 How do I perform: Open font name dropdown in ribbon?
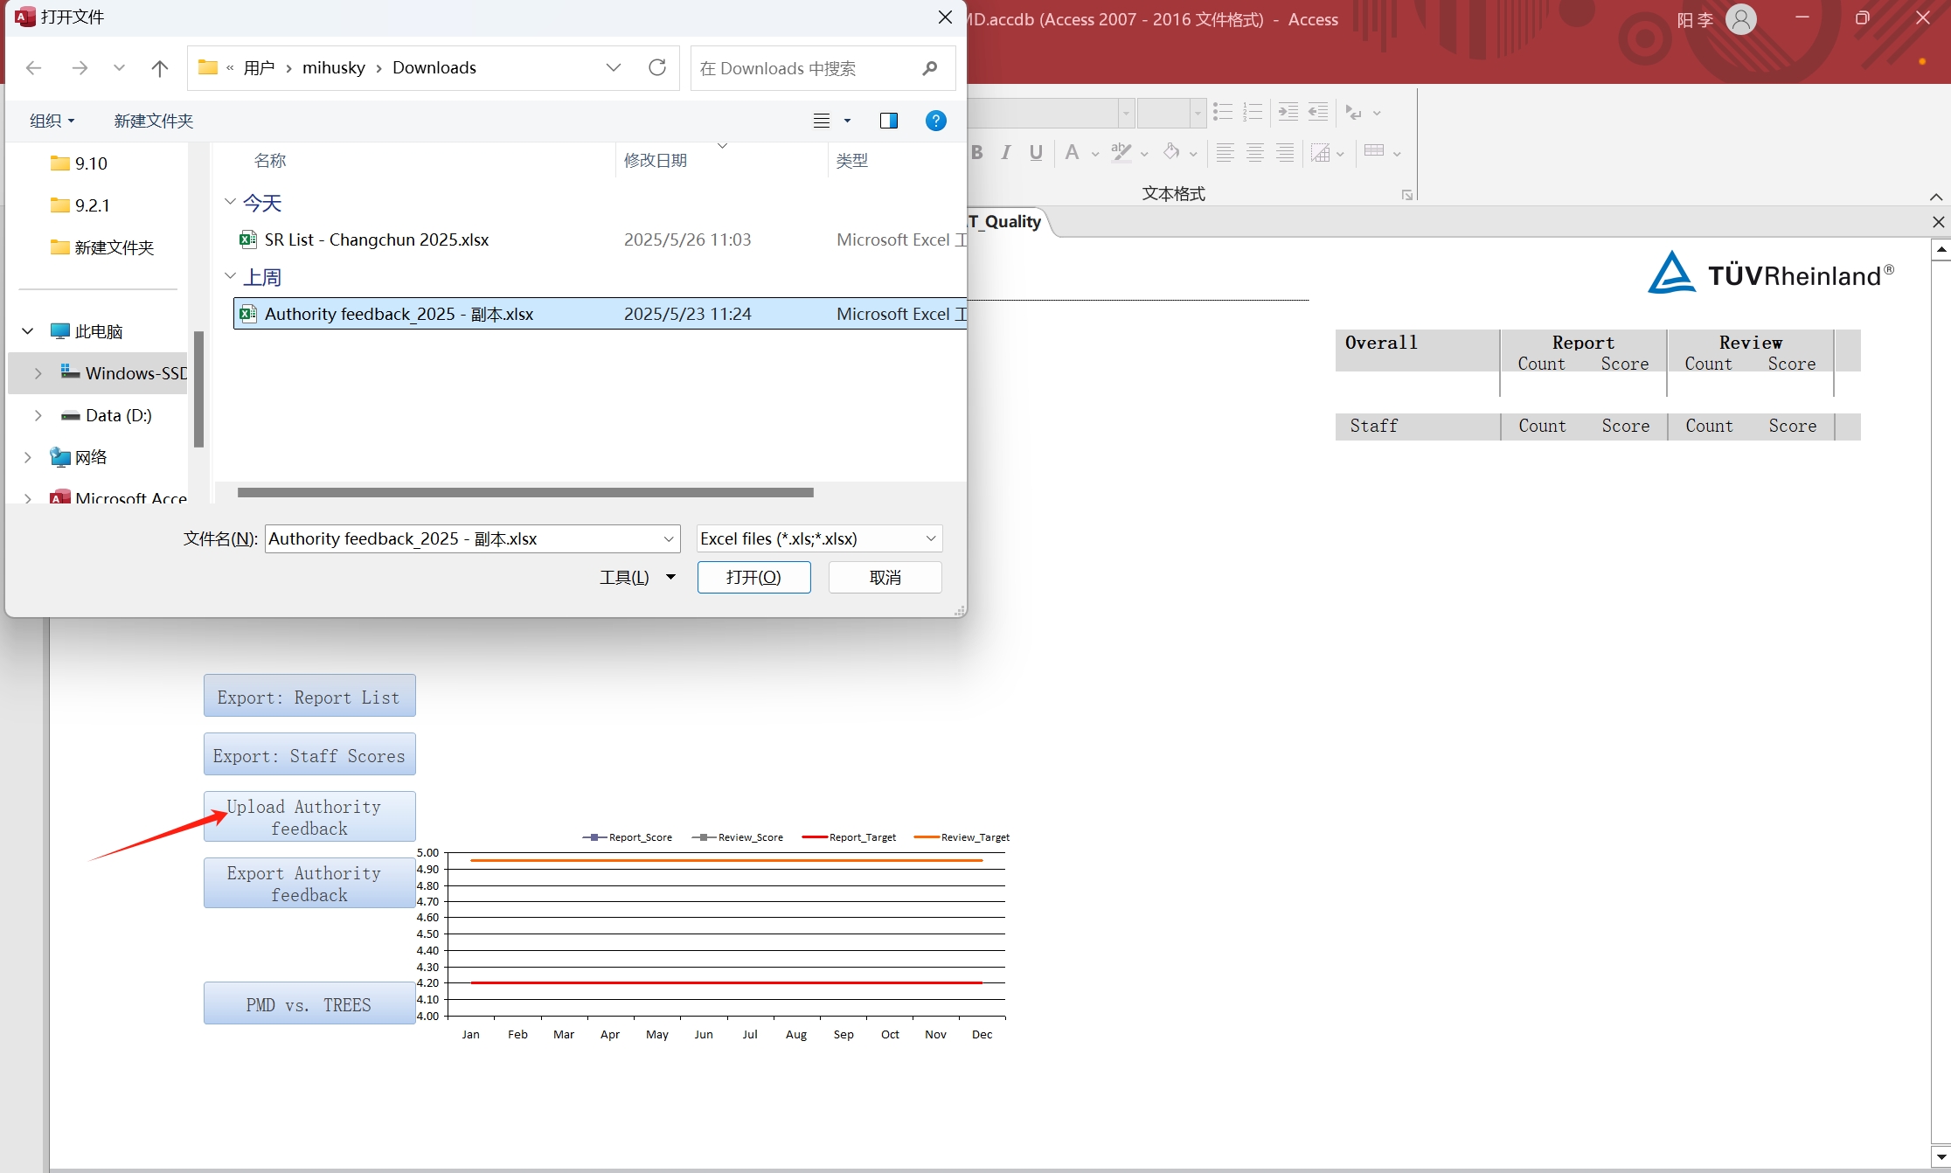tap(1126, 113)
